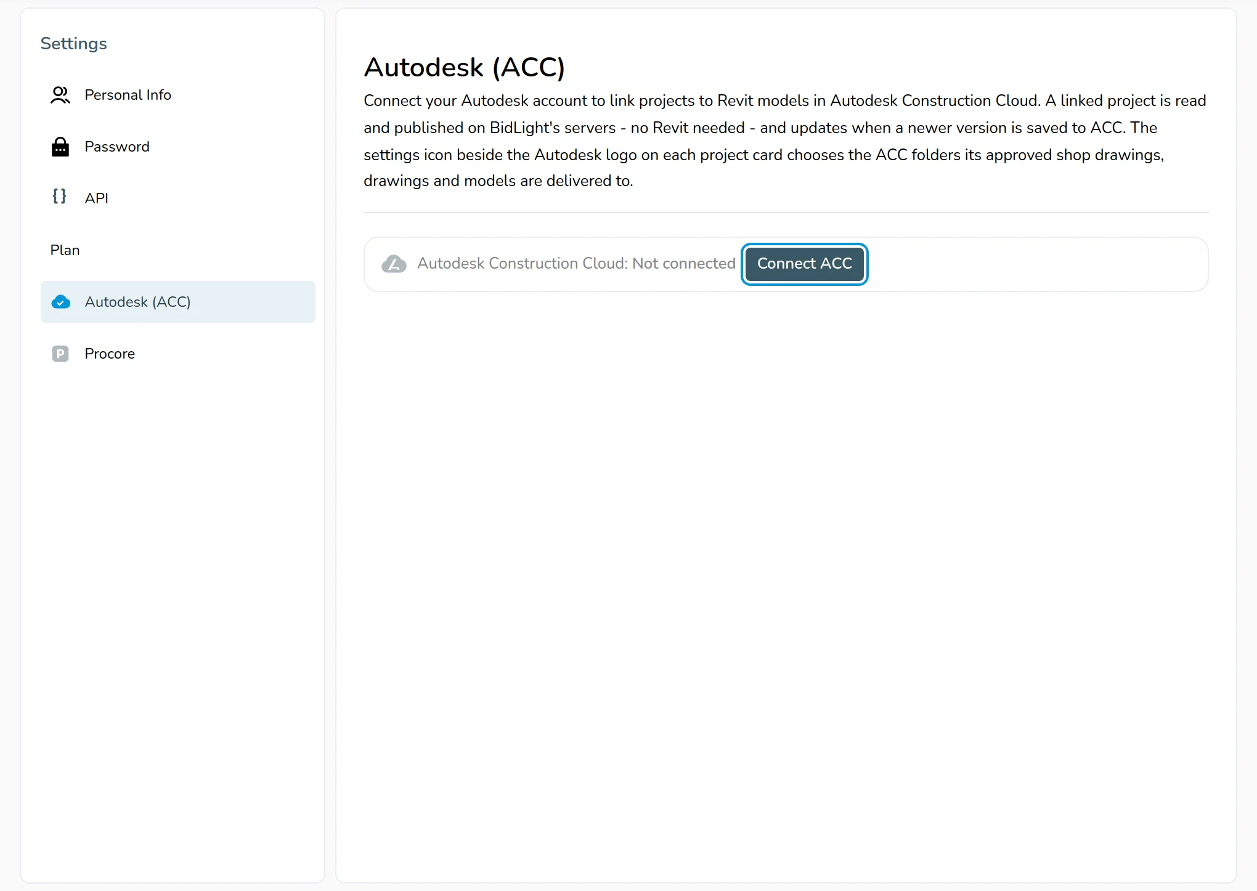Open the Password settings page
Screen dimensions: 1257x891
click(177, 147)
